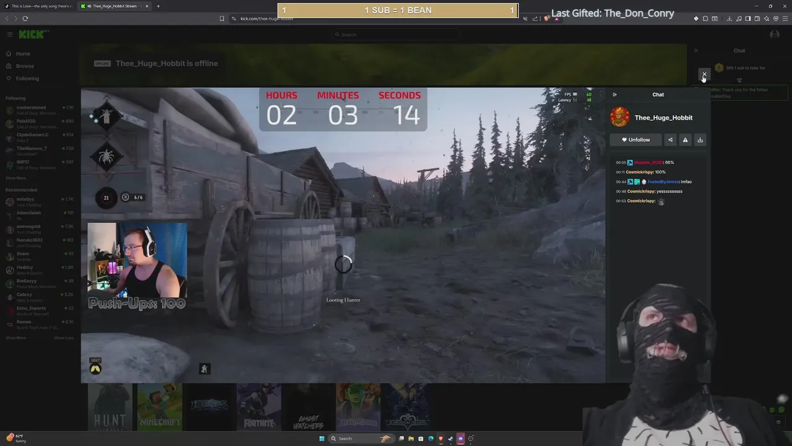This screenshot has width=792, height=446.
Task: Click the share icon next to Unfollow
Action: [670, 140]
